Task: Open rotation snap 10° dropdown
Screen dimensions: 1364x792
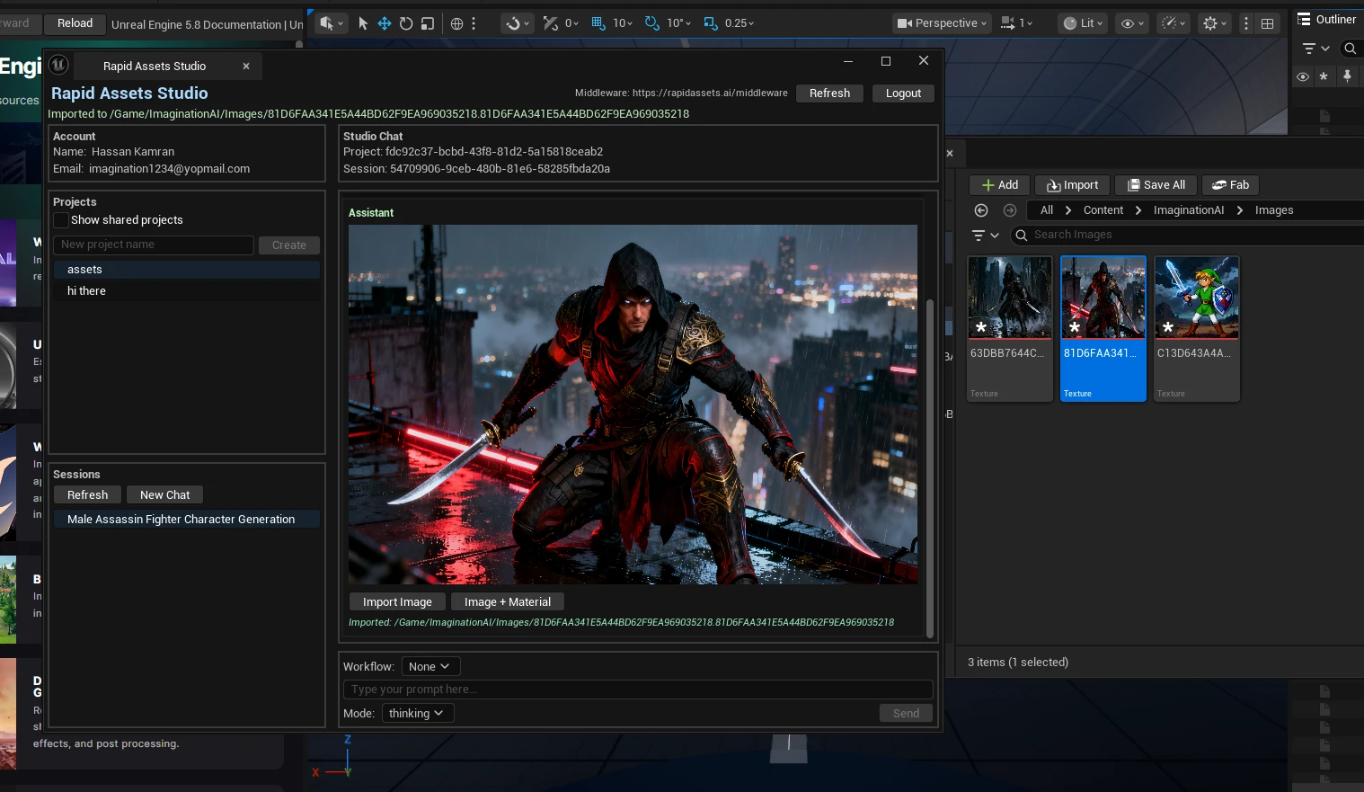Action: (x=679, y=23)
